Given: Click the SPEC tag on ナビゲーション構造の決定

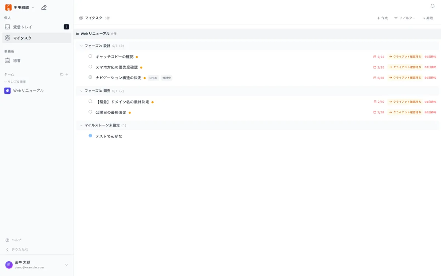Looking at the screenshot, I should tap(153, 78).
